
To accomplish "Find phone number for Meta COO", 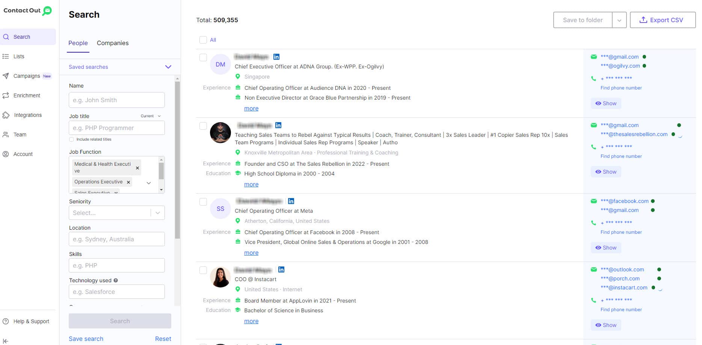I will (x=621, y=232).
